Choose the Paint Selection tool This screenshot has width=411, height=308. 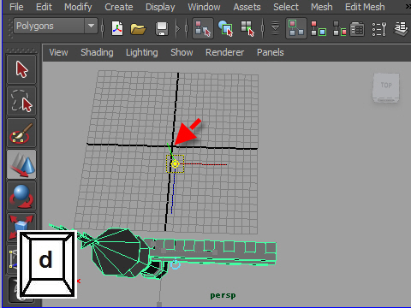[x=21, y=133]
